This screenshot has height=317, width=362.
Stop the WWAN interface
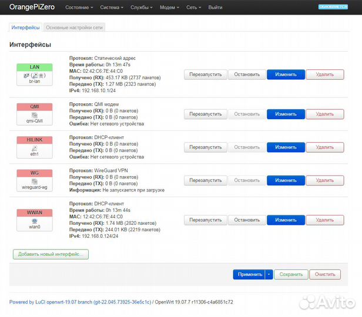[x=247, y=220]
